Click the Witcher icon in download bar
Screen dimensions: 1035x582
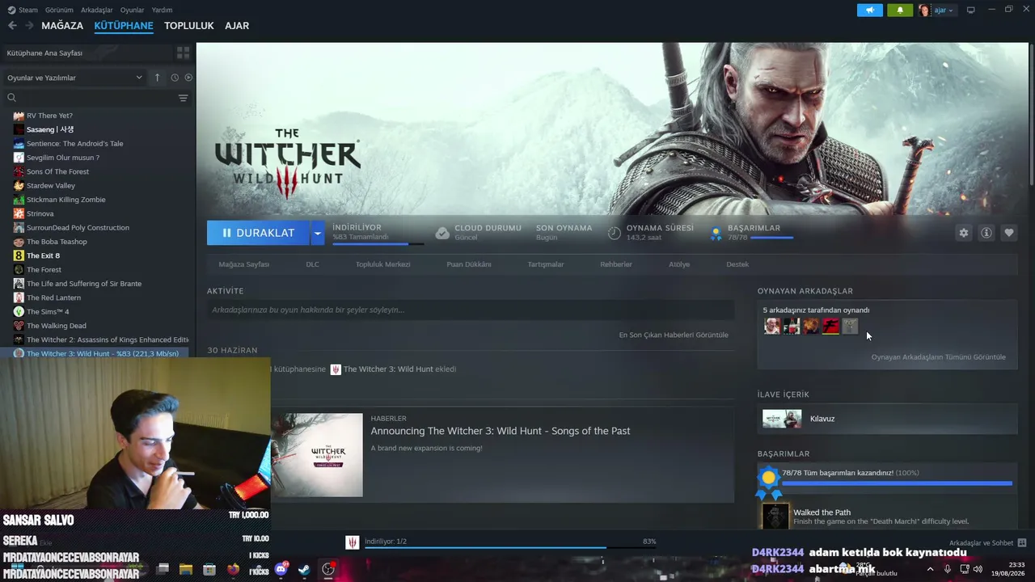[353, 542]
